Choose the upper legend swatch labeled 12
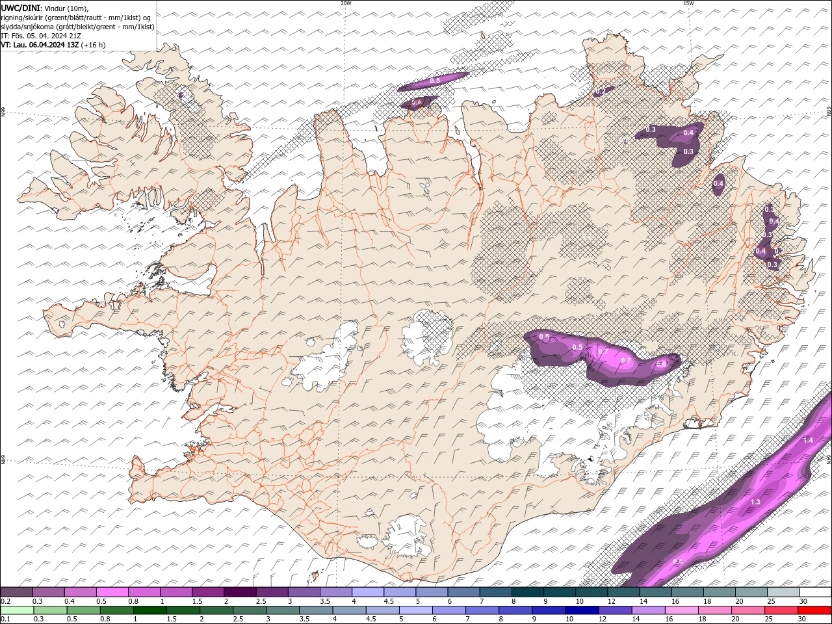The image size is (832, 624). pyautogui.click(x=623, y=592)
